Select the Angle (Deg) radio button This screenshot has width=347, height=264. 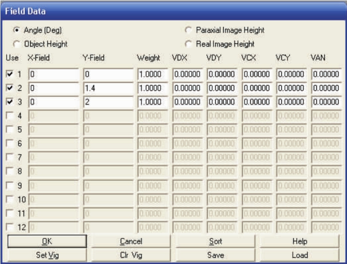[x=16, y=30]
